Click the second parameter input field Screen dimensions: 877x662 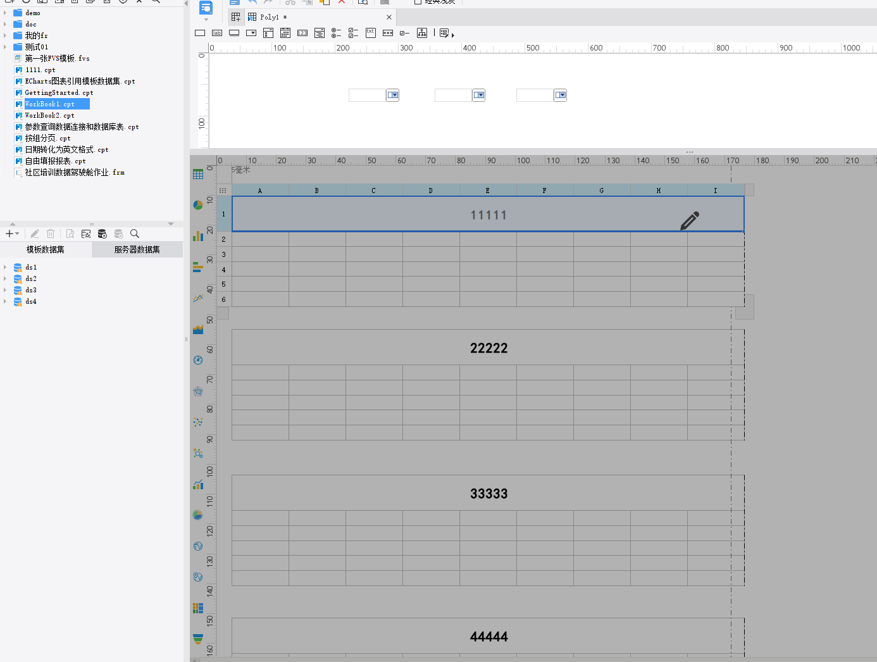click(x=453, y=95)
